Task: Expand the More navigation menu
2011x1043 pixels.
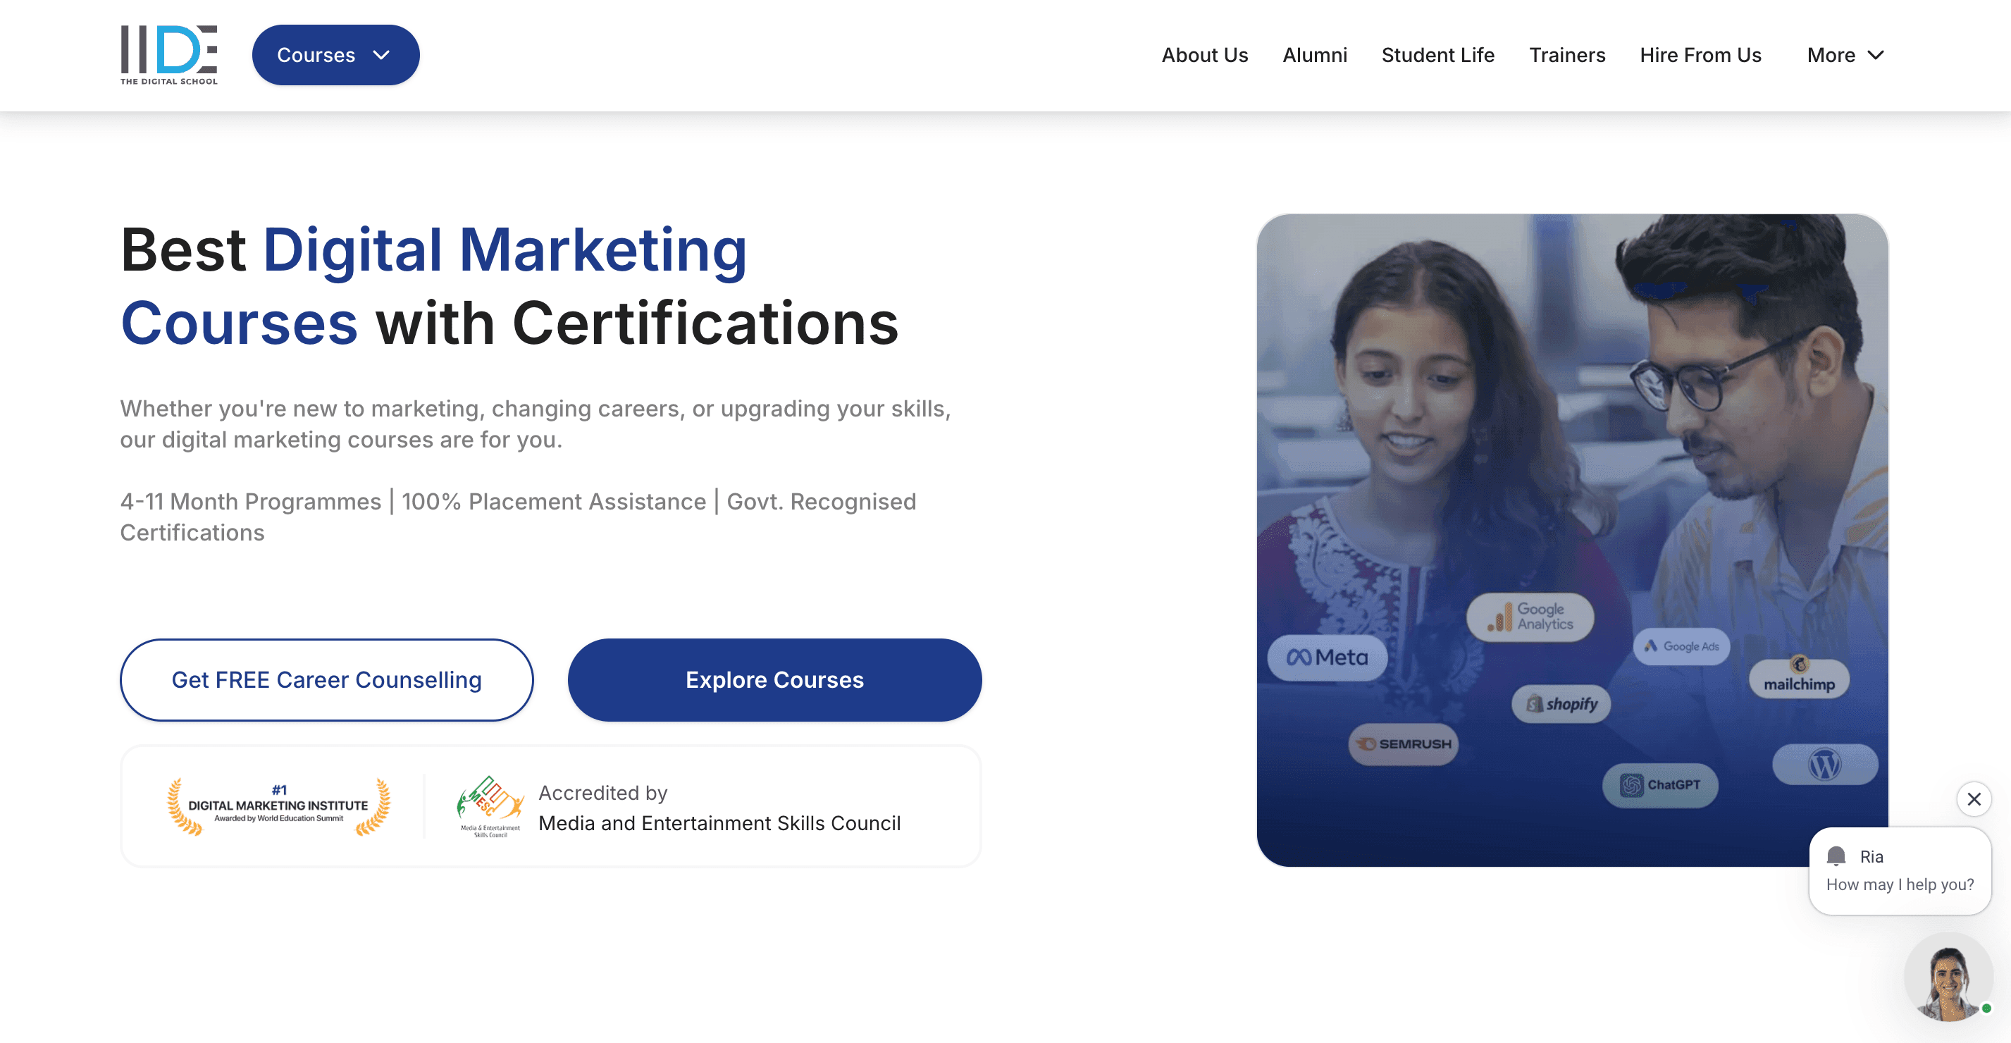Action: click(x=1845, y=56)
